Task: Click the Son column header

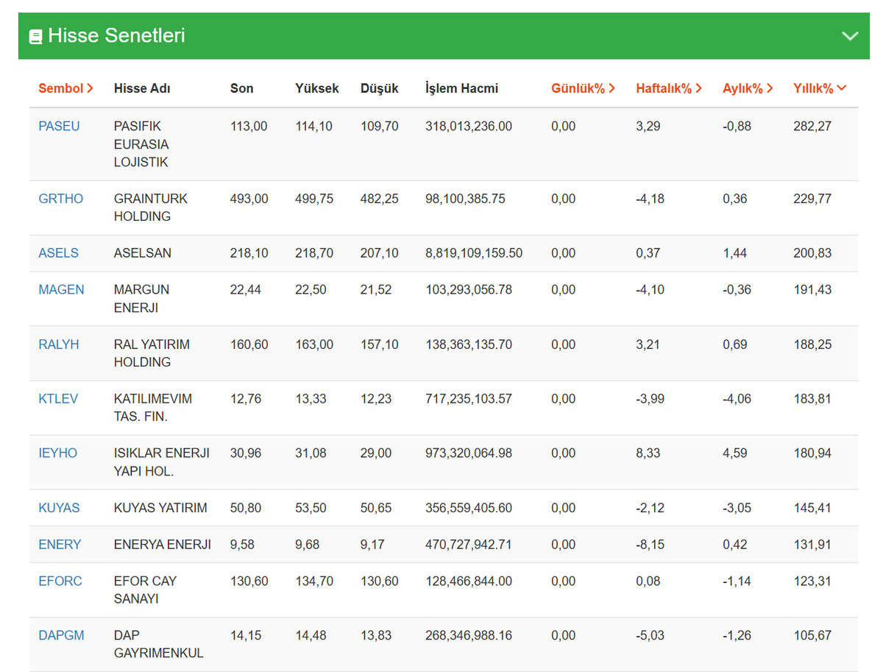Action: point(241,88)
